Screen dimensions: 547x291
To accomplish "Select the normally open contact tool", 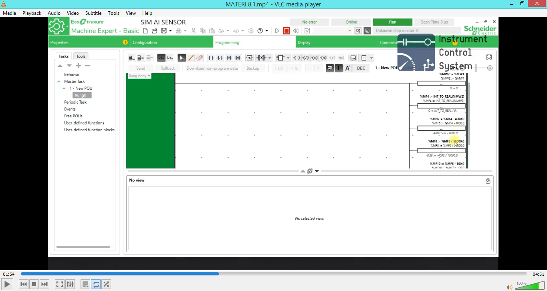I will point(211,58).
